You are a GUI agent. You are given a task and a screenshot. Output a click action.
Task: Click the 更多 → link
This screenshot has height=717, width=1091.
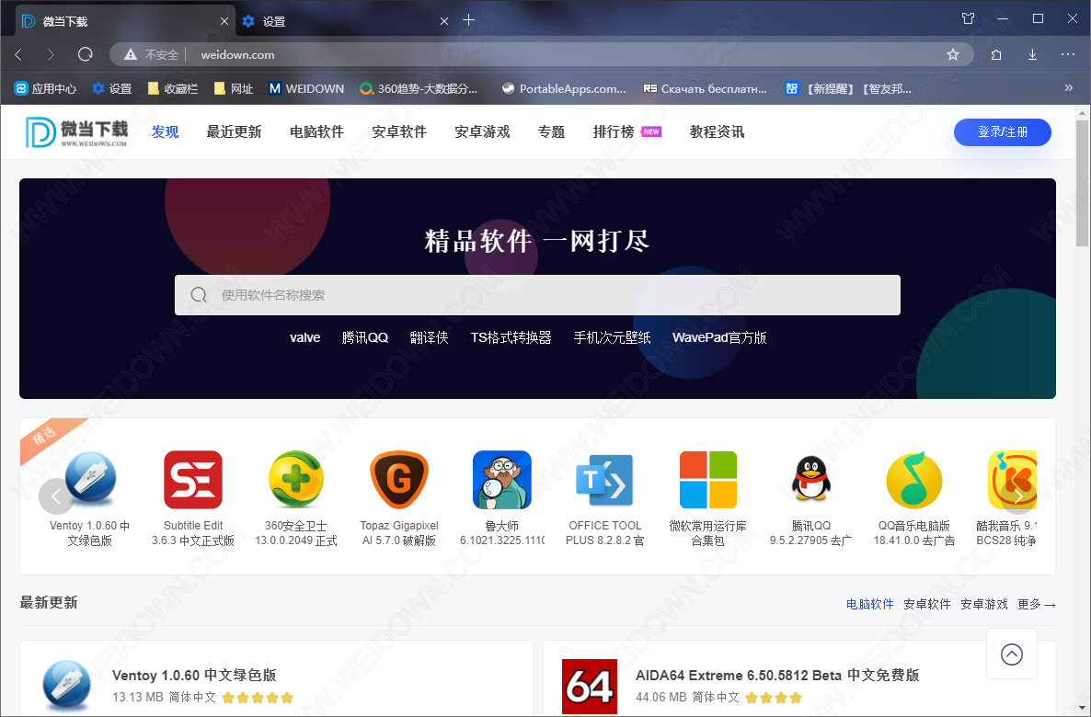[x=1037, y=604]
